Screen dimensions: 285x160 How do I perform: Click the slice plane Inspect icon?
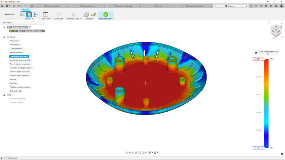tap(93, 14)
